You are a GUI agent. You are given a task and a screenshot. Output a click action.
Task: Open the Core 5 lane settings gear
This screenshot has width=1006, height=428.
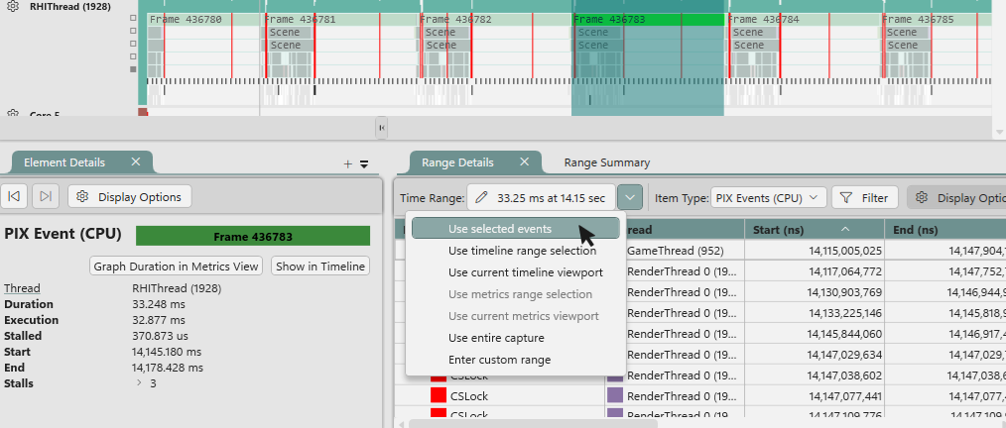click(12, 114)
